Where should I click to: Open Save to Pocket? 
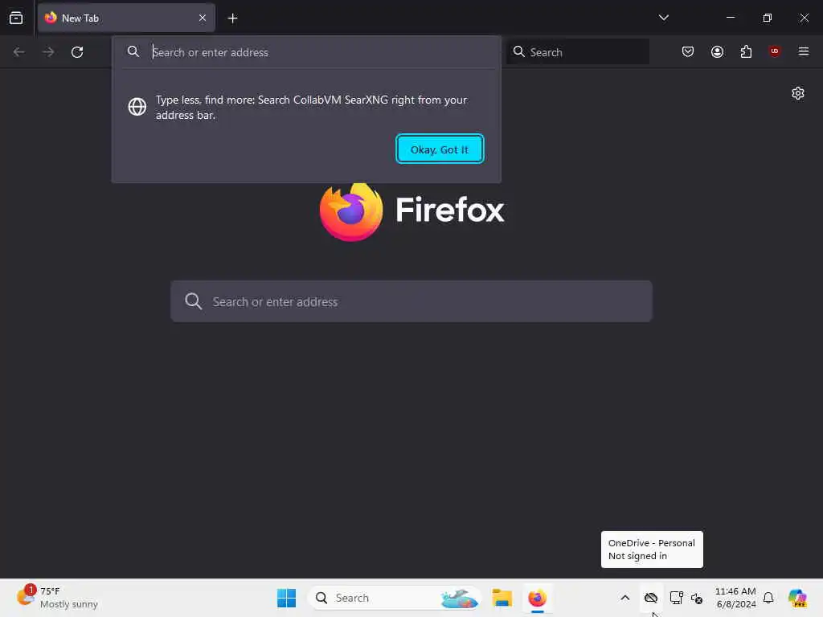tap(688, 51)
